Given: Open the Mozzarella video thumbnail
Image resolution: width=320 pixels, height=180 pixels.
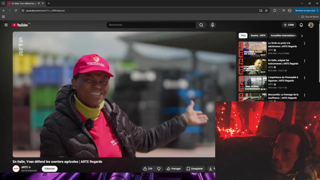Looking at the screenshot, I should pyautogui.click(x=252, y=97).
